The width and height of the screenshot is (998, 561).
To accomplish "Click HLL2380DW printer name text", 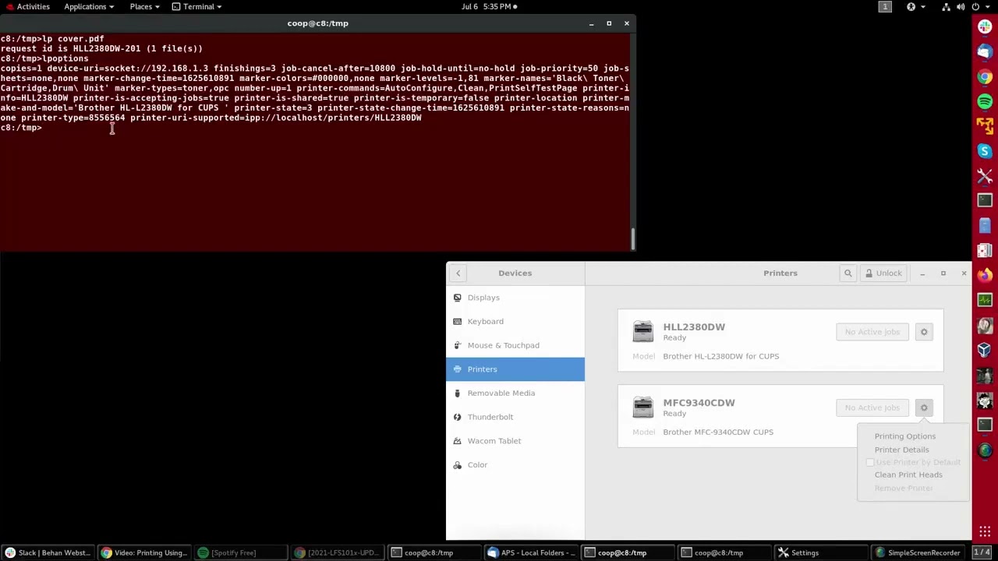I will [694, 327].
